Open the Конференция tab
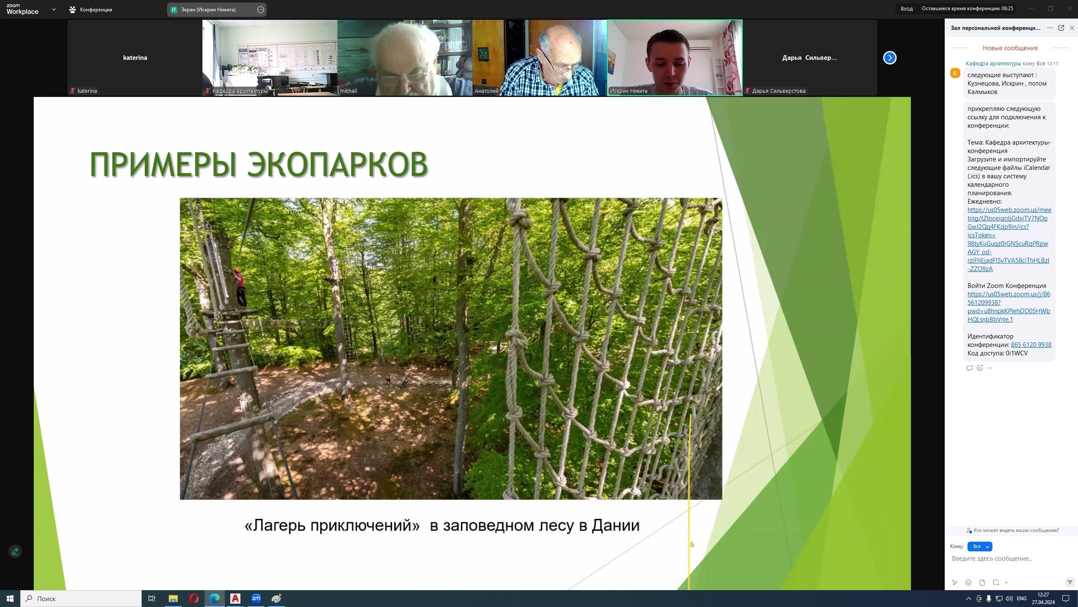1078x607 pixels. pos(91,10)
